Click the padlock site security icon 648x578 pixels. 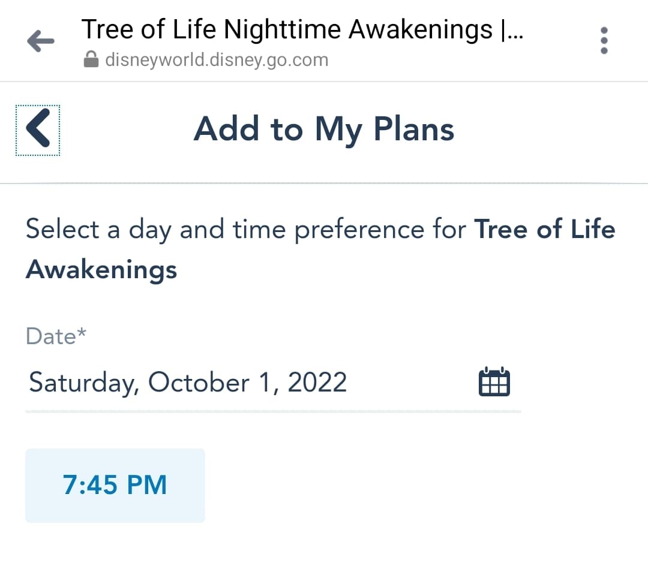[91, 60]
